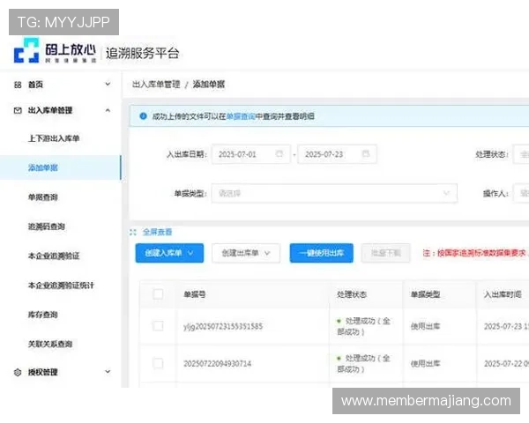This screenshot has height=423, width=529.
Task: Collapse the 出入库单管理 menu chevron
Action: click(108, 110)
